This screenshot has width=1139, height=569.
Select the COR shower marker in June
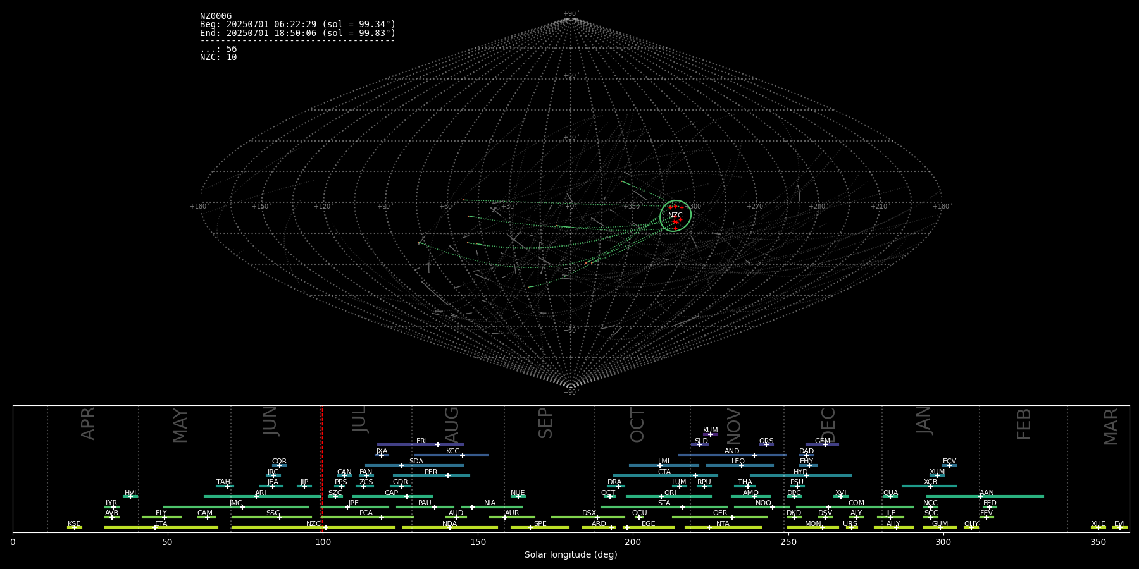(279, 465)
